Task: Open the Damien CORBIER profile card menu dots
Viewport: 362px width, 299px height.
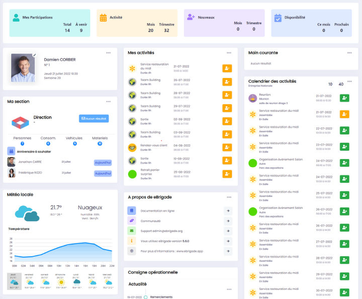Action: tap(108, 53)
